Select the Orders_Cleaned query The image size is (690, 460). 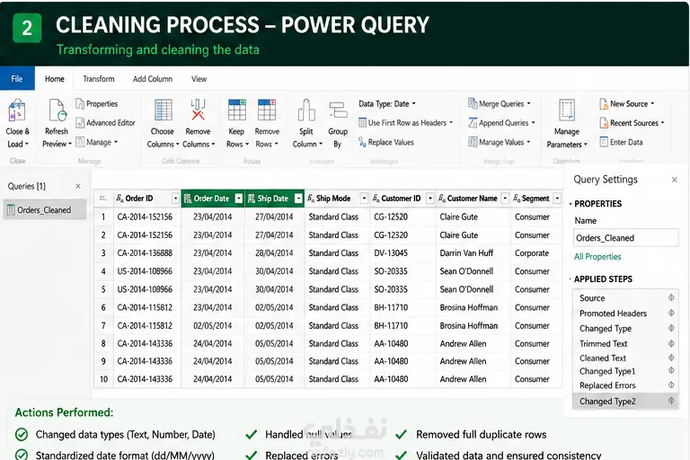[x=44, y=210]
